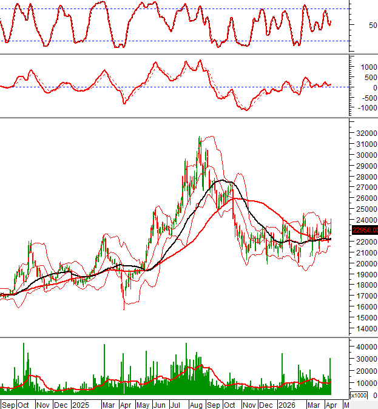The width and height of the screenshot is (378, 409).
Task: Click the Aug month label on the time axis
Action: pyautogui.click(x=196, y=404)
